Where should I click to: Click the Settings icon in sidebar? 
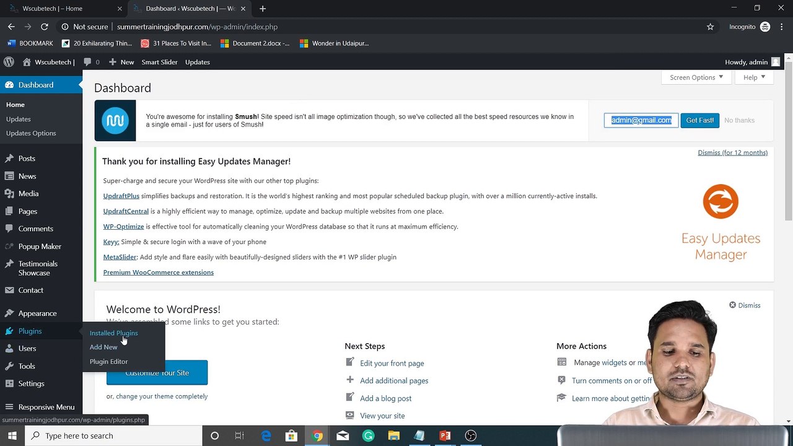9,384
